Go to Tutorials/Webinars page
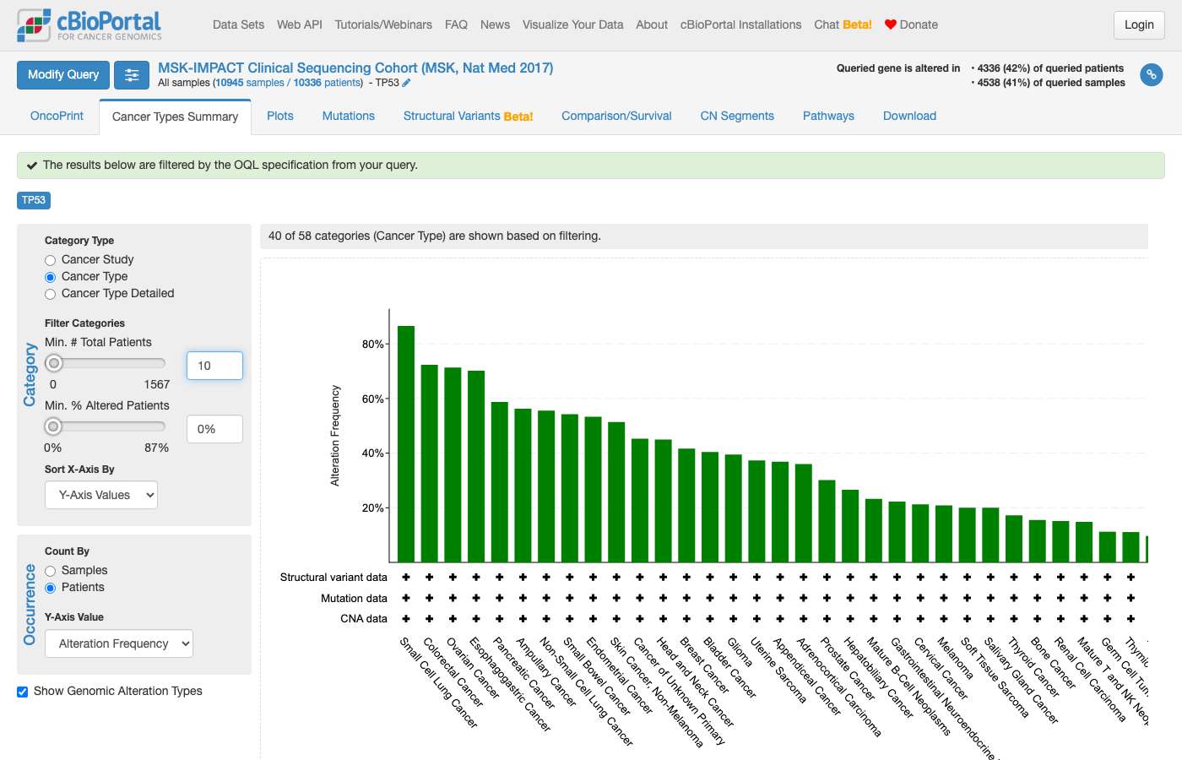Viewport: 1182px width, 760px height. (x=383, y=24)
